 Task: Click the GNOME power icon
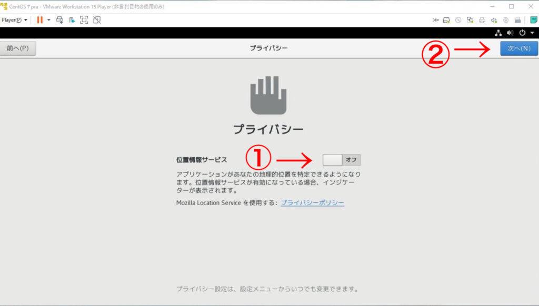522,33
